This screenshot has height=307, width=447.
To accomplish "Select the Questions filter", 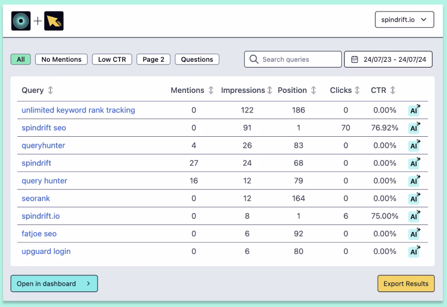I will tap(197, 59).
